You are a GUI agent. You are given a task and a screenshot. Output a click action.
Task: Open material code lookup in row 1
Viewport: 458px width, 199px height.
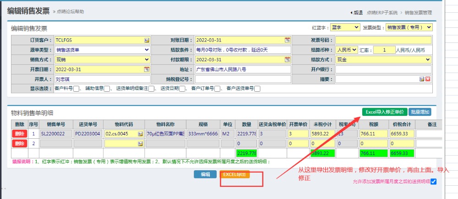[140, 134]
